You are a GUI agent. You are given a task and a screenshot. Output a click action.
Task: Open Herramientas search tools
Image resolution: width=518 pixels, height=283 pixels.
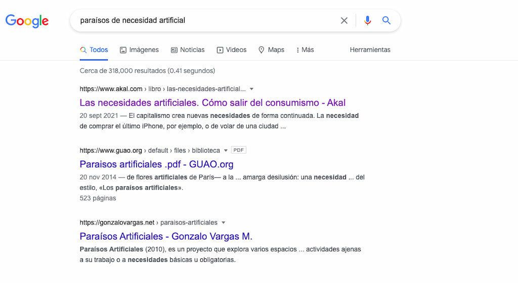point(370,50)
